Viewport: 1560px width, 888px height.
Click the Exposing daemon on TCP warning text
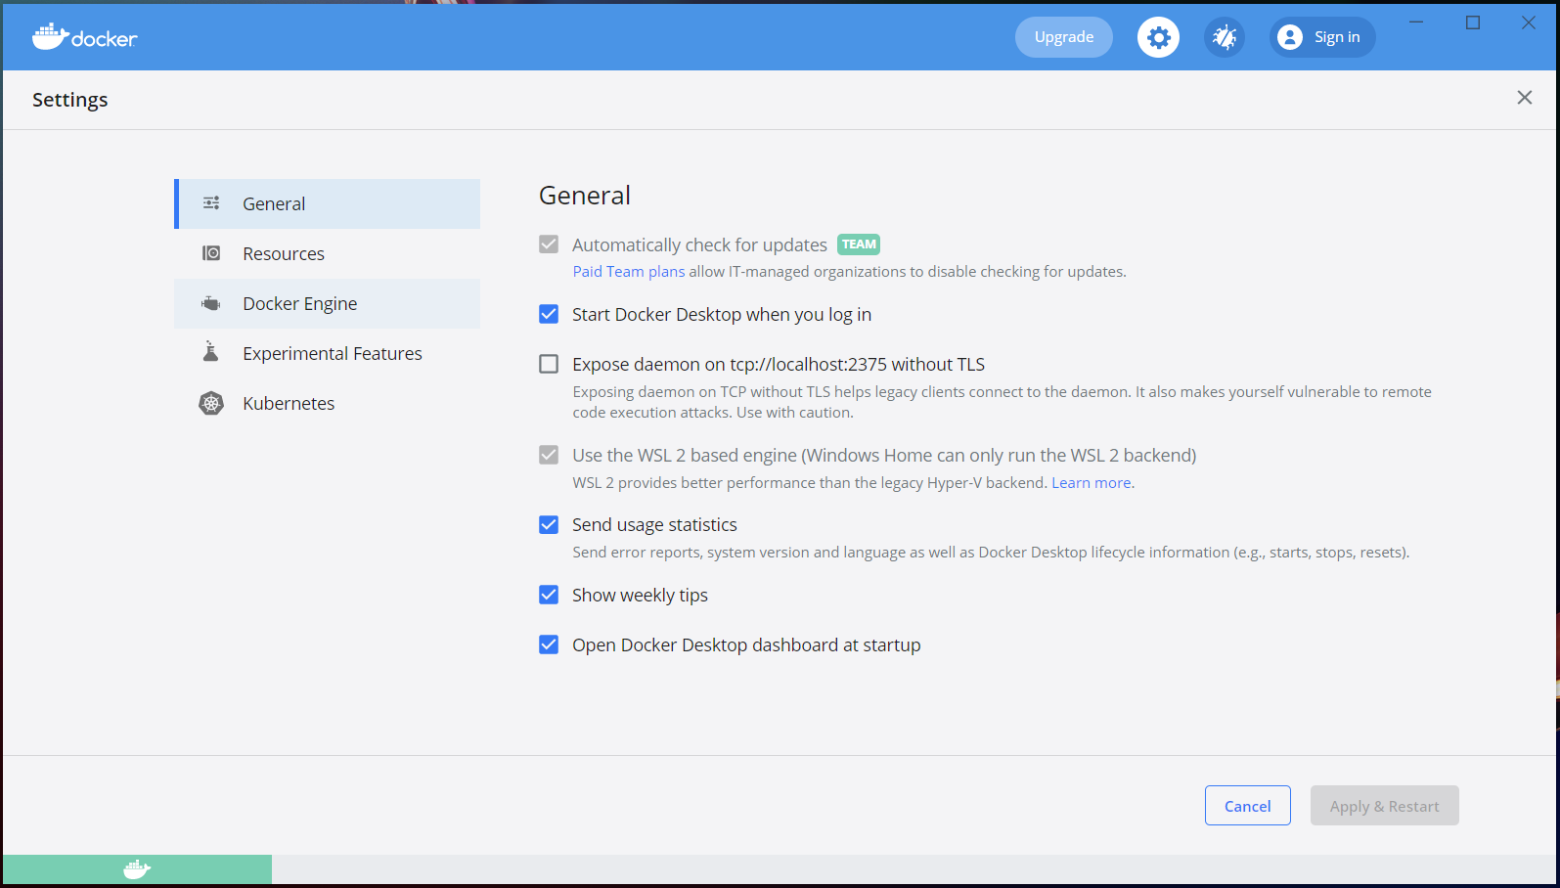1002,402
